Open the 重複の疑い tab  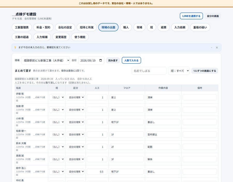[x=200, y=27]
